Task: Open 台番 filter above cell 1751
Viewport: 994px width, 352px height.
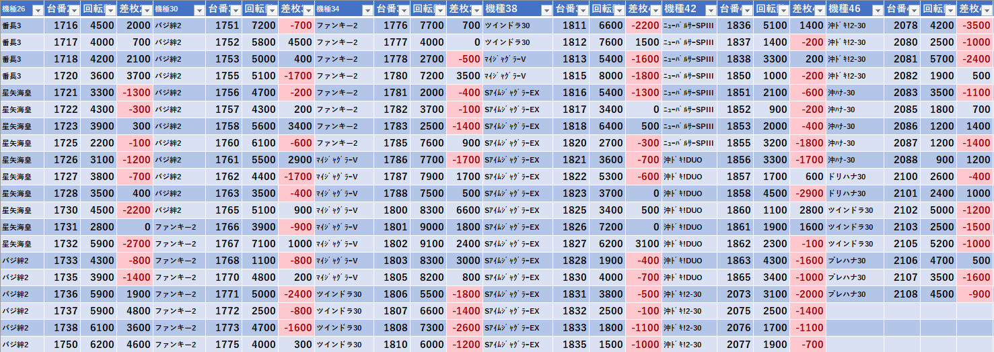Action: point(235,10)
